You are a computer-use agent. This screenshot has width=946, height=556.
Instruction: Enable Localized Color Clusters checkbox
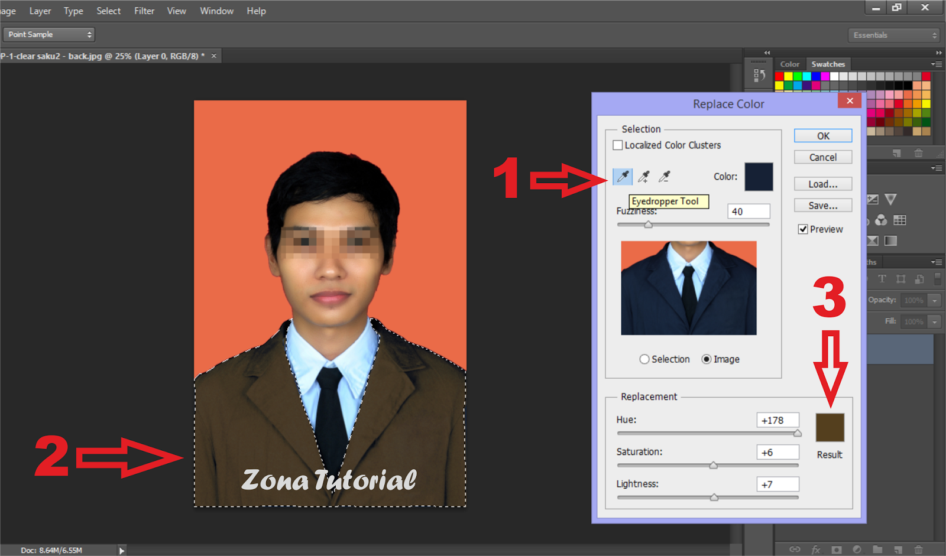[x=618, y=145]
